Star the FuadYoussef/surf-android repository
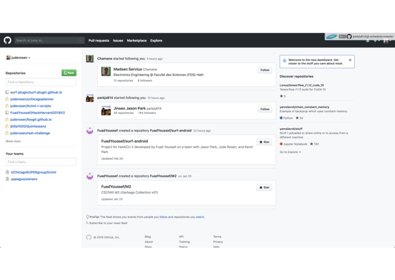 click(264, 142)
